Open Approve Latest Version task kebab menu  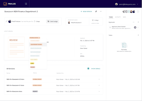pyautogui.click(x=138, y=27)
